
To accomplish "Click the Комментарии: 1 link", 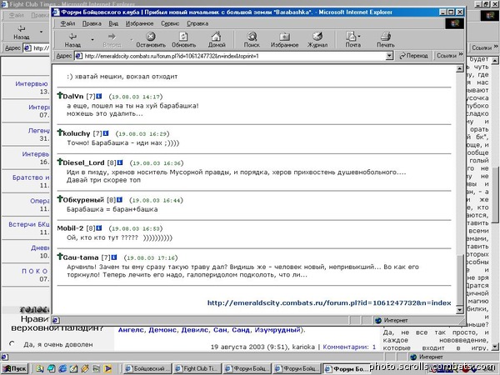I will (x=349, y=347).
